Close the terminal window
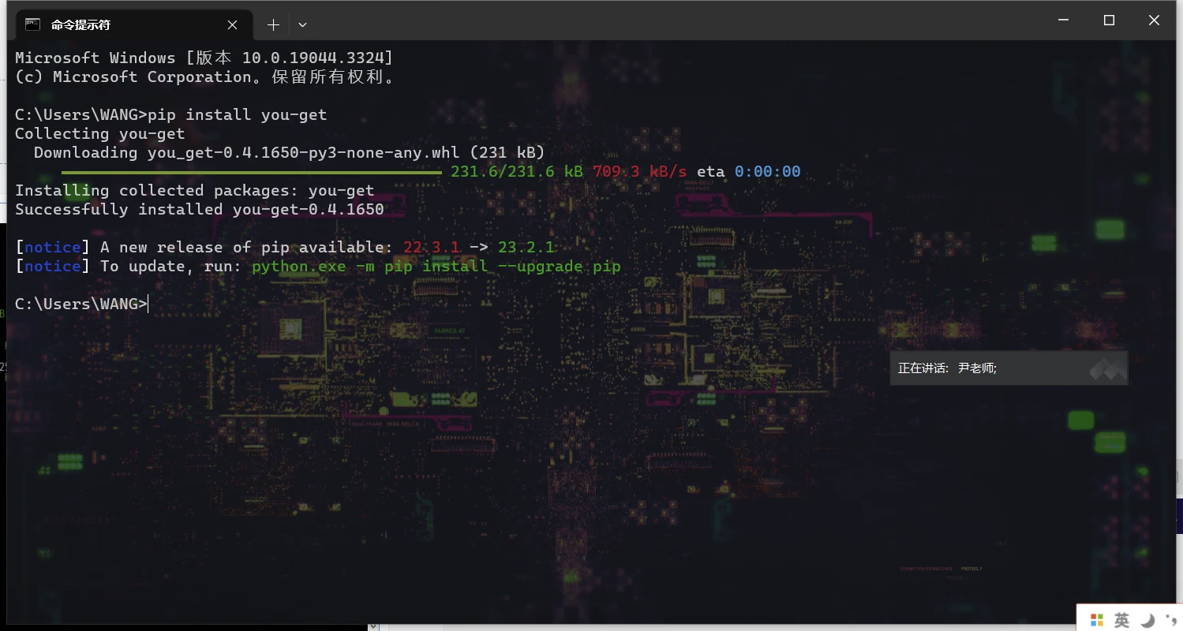Image resolution: width=1183 pixels, height=631 pixels. tap(1154, 21)
